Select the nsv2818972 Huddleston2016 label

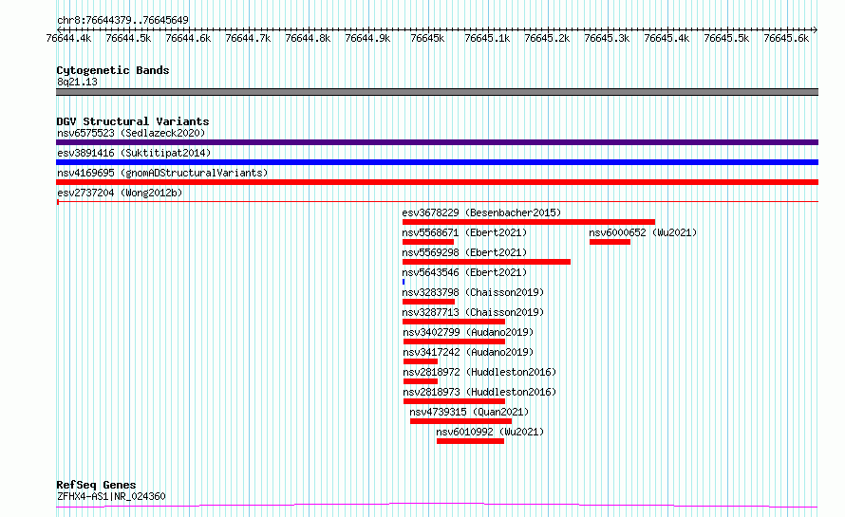(479, 372)
